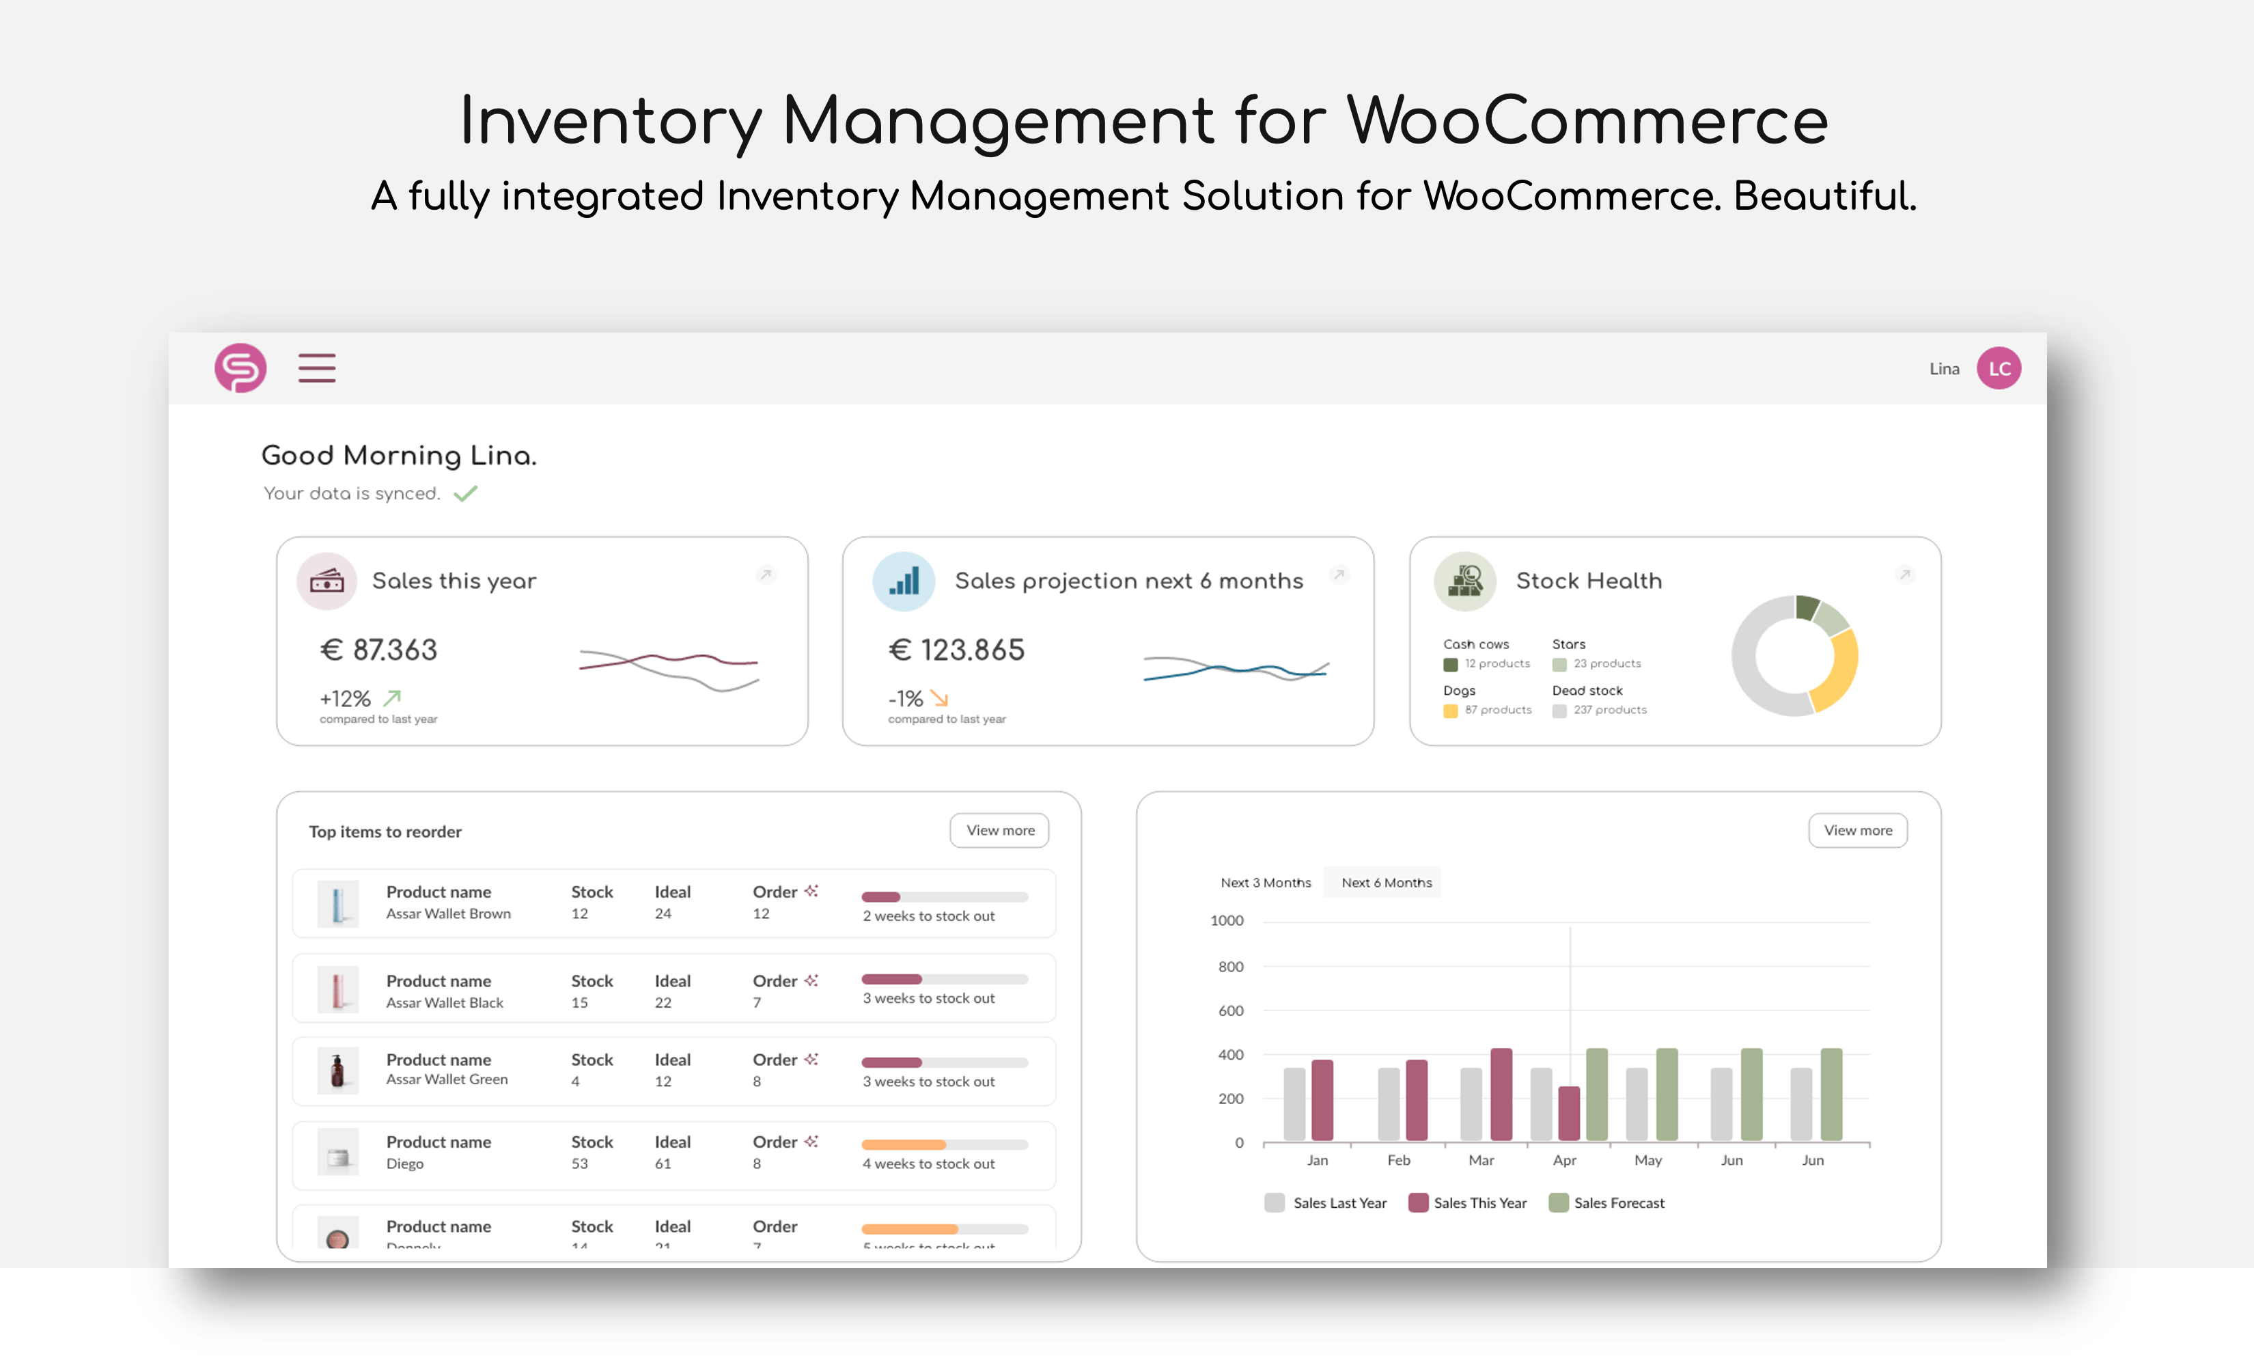Click the Cash cows legend swatch

(x=1451, y=665)
